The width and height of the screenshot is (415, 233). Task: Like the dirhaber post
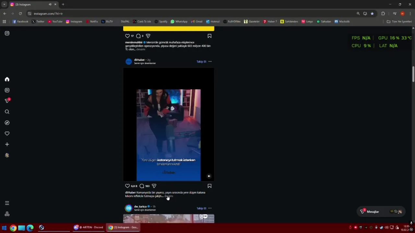pos(127,186)
